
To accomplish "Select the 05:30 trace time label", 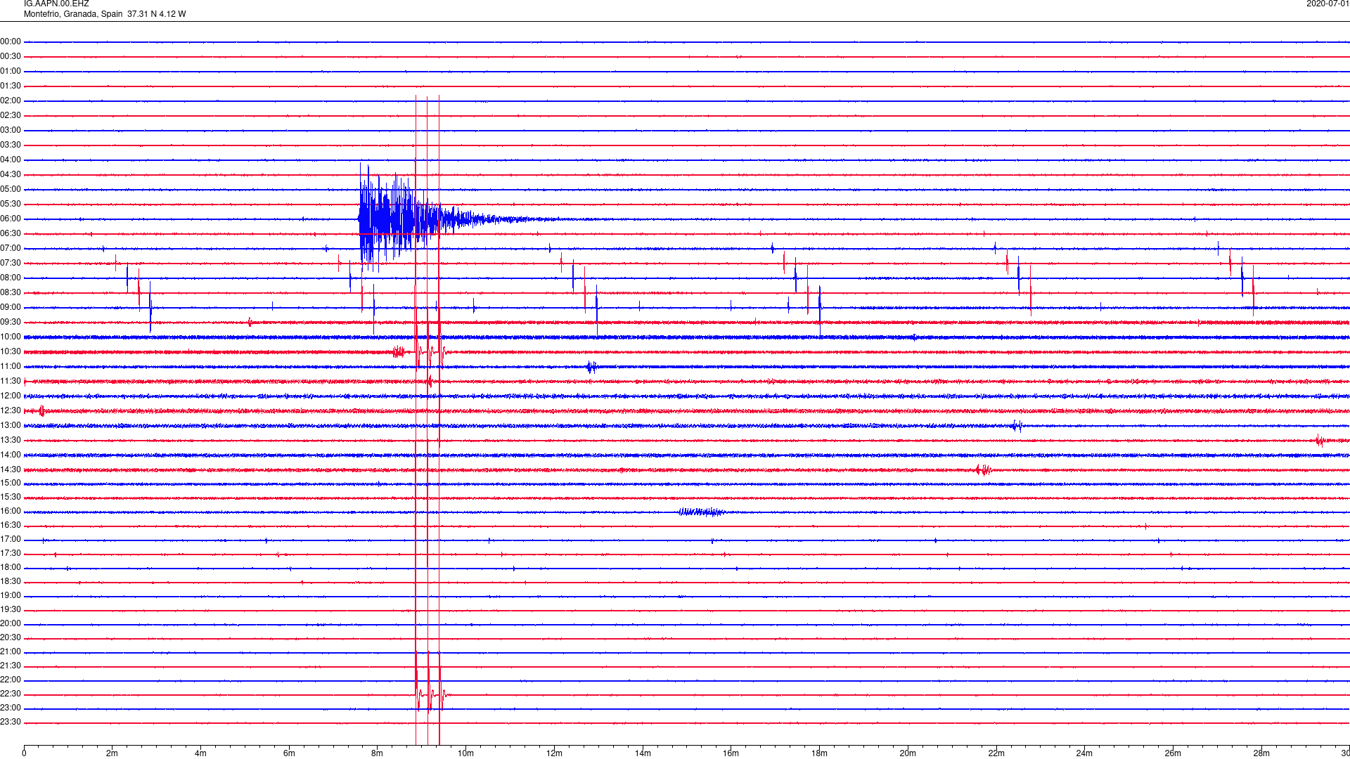I will (11, 204).
